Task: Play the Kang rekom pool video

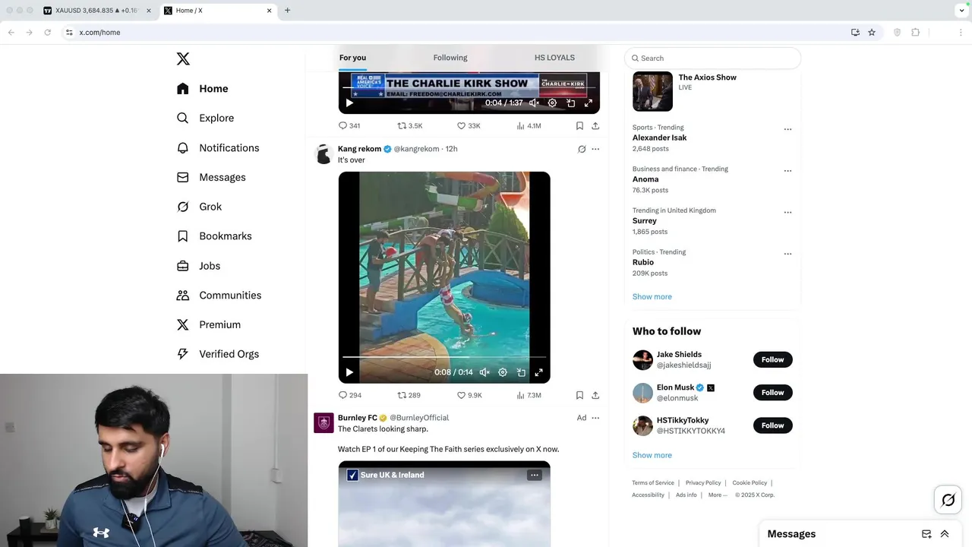Action: [x=349, y=372]
